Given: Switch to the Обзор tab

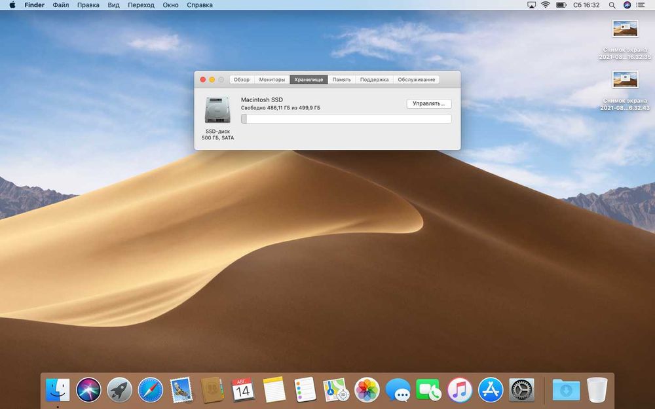Looking at the screenshot, I should click(x=242, y=79).
